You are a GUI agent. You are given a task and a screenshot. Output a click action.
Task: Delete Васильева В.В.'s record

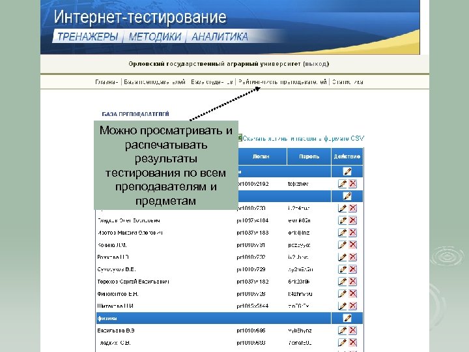353,330
